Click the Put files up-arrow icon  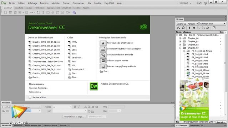pyautogui.click(x=194, y=28)
